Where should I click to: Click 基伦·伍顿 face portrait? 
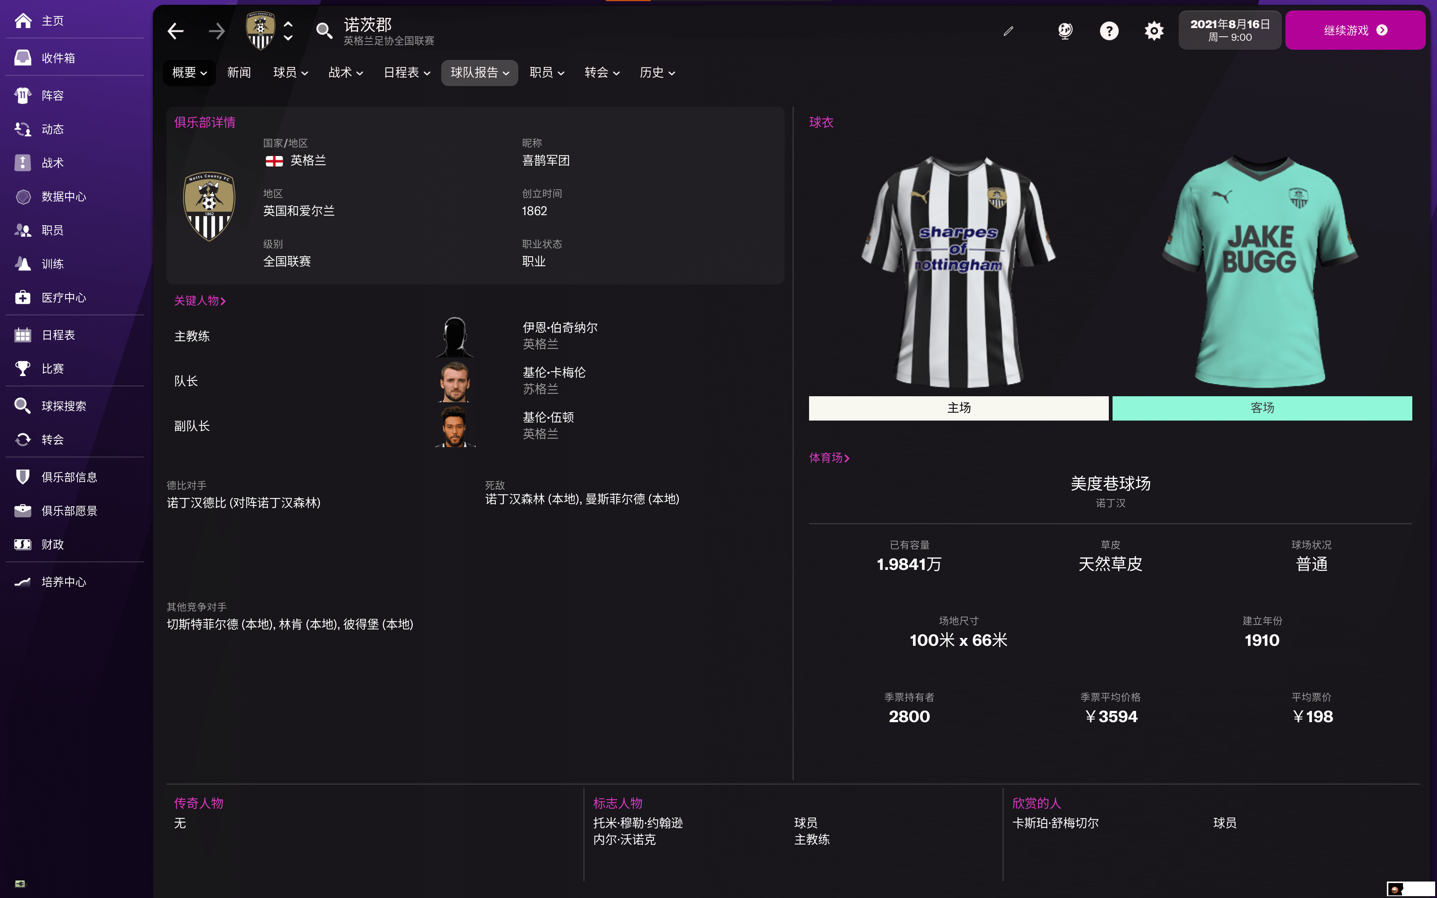pyautogui.click(x=455, y=427)
